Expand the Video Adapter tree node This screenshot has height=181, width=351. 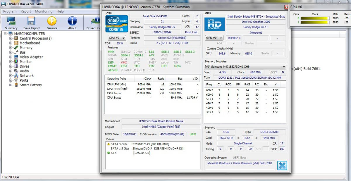(x=11, y=57)
